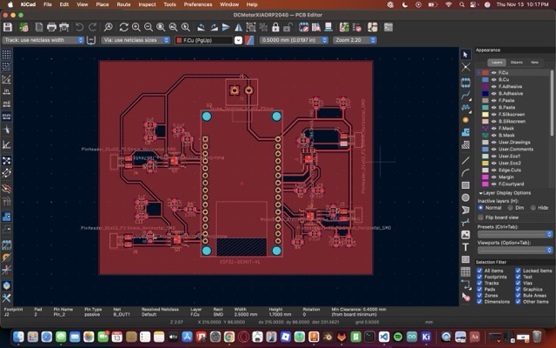This screenshot has height=348, width=556.
Task: Hide the F.Silkscreen layer using its eye
Action: click(x=493, y=114)
